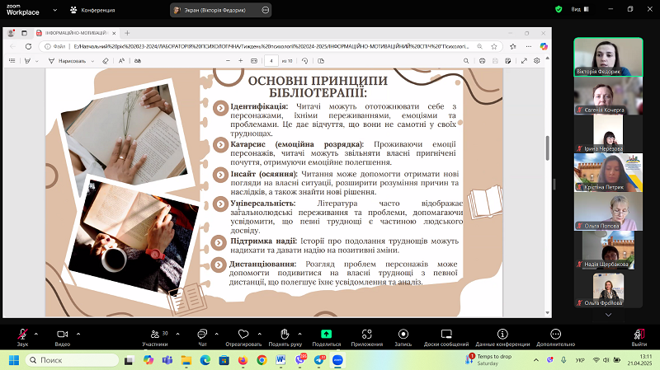Open the browser tab actions icon
Viewport: 660px width, 370px height.
(24, 33)
